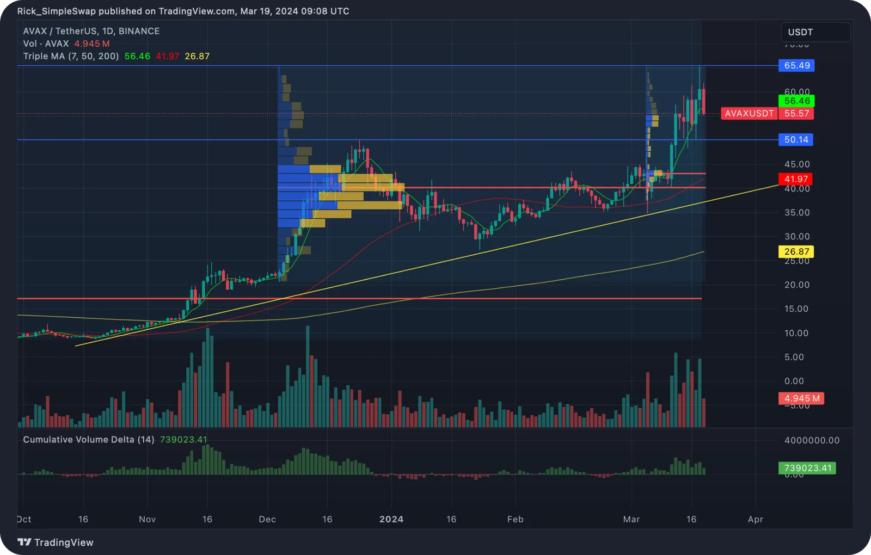Select the Triple MA (7, 50, 200) legend

tap(71, 56)
